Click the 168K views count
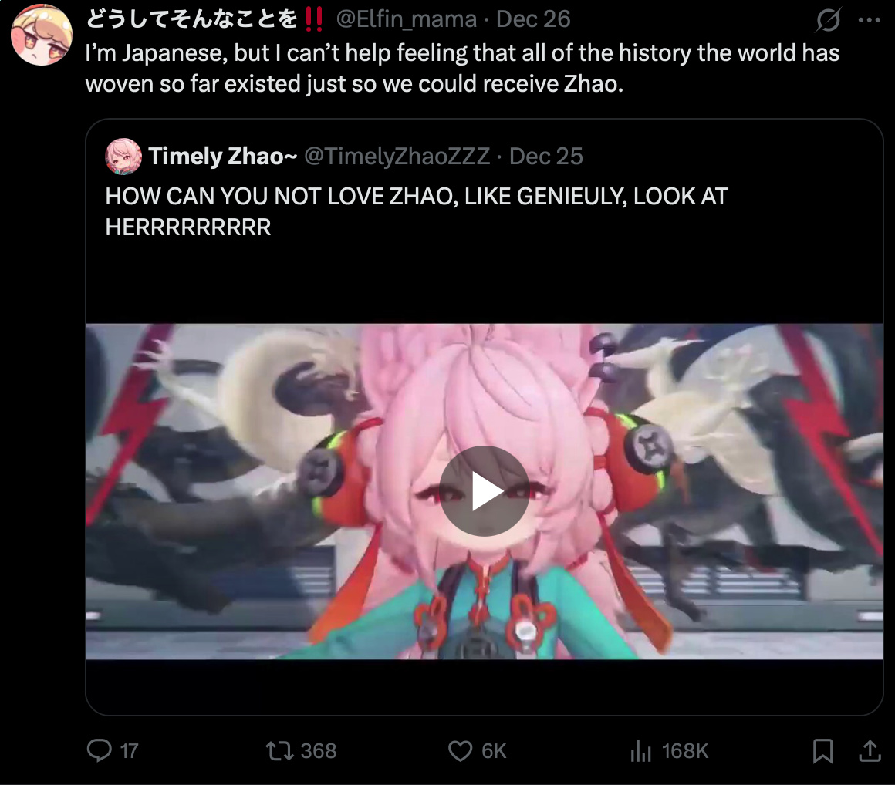 (x=685, y=751)
